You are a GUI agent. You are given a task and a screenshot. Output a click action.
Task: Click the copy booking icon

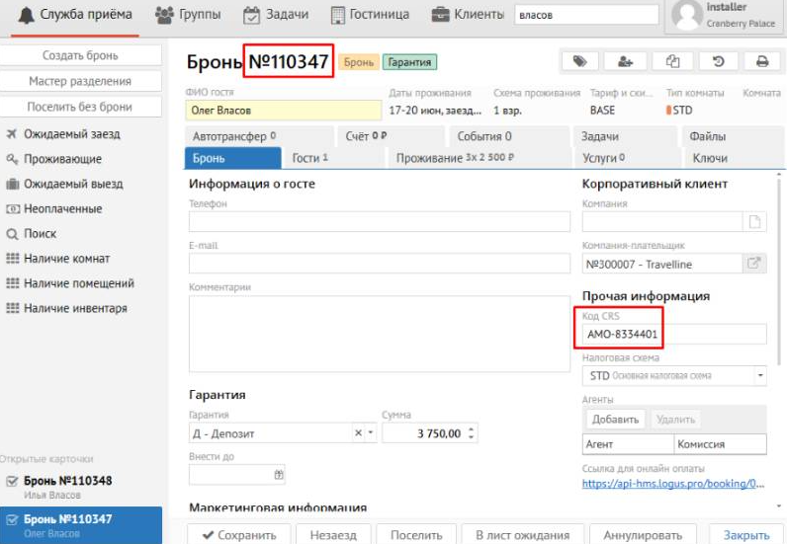pyautogui.click(x=672, y=61)
